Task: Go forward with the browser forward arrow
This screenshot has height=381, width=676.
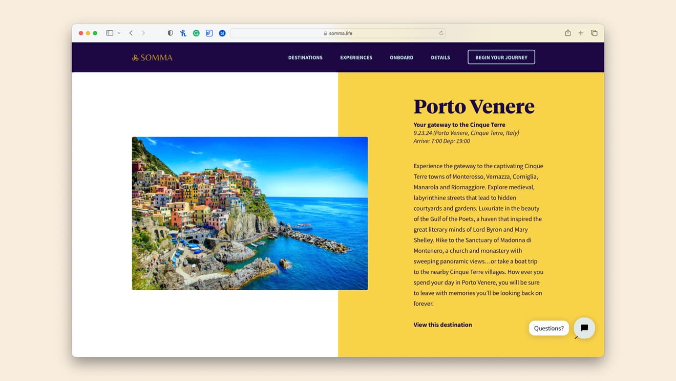Action: (x=143, y=33)
